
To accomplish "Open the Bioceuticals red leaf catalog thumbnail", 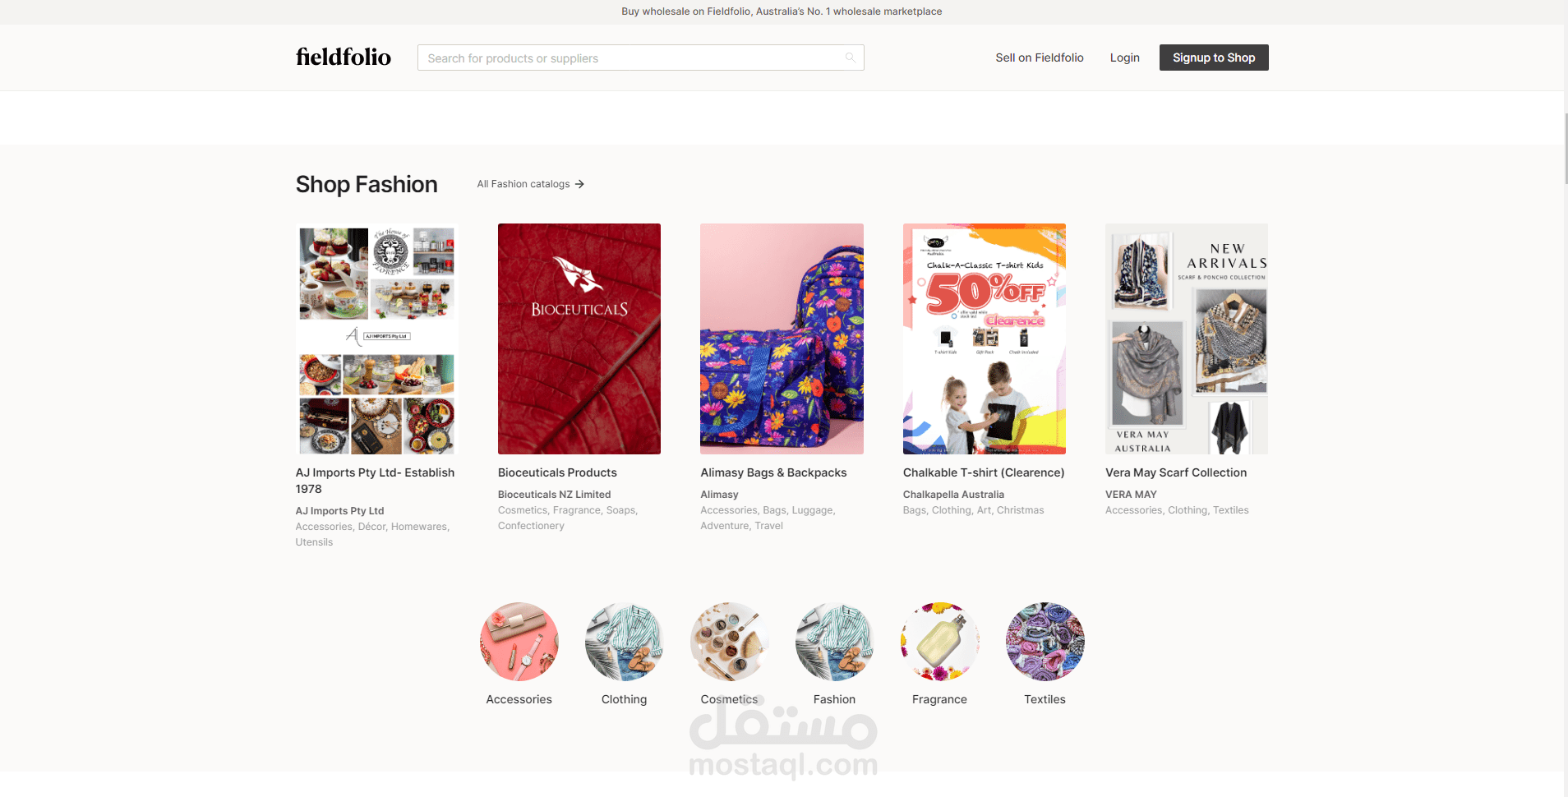I will [579, 339].
